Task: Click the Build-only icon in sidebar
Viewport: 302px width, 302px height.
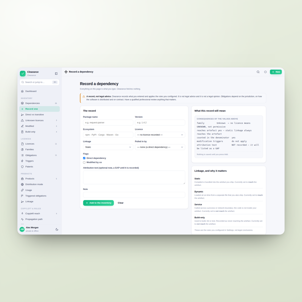Action: pos(22,132)
